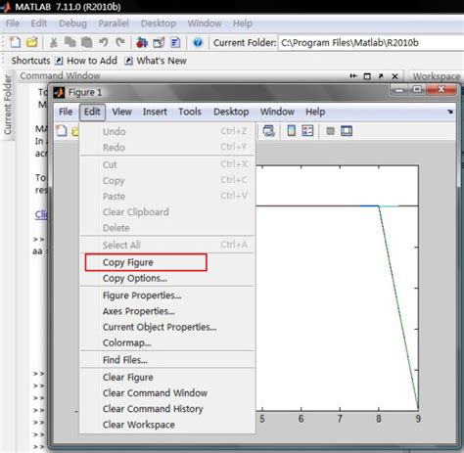Open main MATLAB Desktop menu
Image resolution: width=464 pixels, height=453 pixels.
click(x=159, y=23)
